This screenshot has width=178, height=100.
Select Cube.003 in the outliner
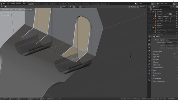point(160,21)
